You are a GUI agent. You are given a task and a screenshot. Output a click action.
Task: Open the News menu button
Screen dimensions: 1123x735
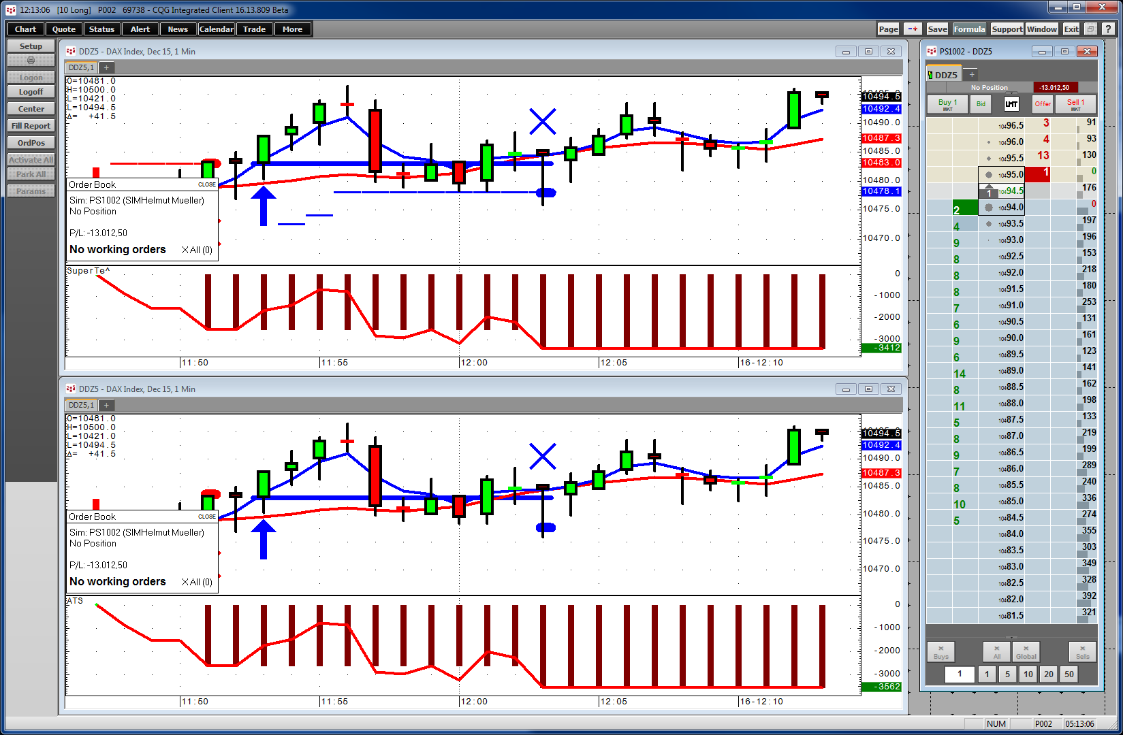click(178, 29)
